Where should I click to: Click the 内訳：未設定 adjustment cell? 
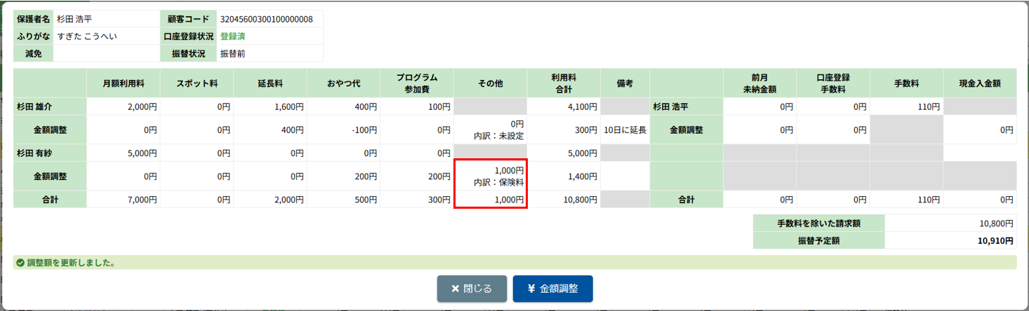[x=490, y=130]
